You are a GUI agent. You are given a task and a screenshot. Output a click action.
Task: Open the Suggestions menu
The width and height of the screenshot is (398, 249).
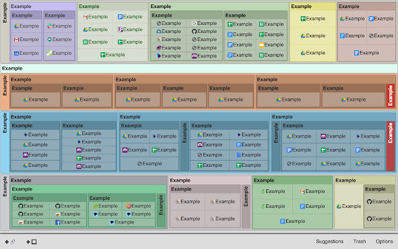point(330,242)
